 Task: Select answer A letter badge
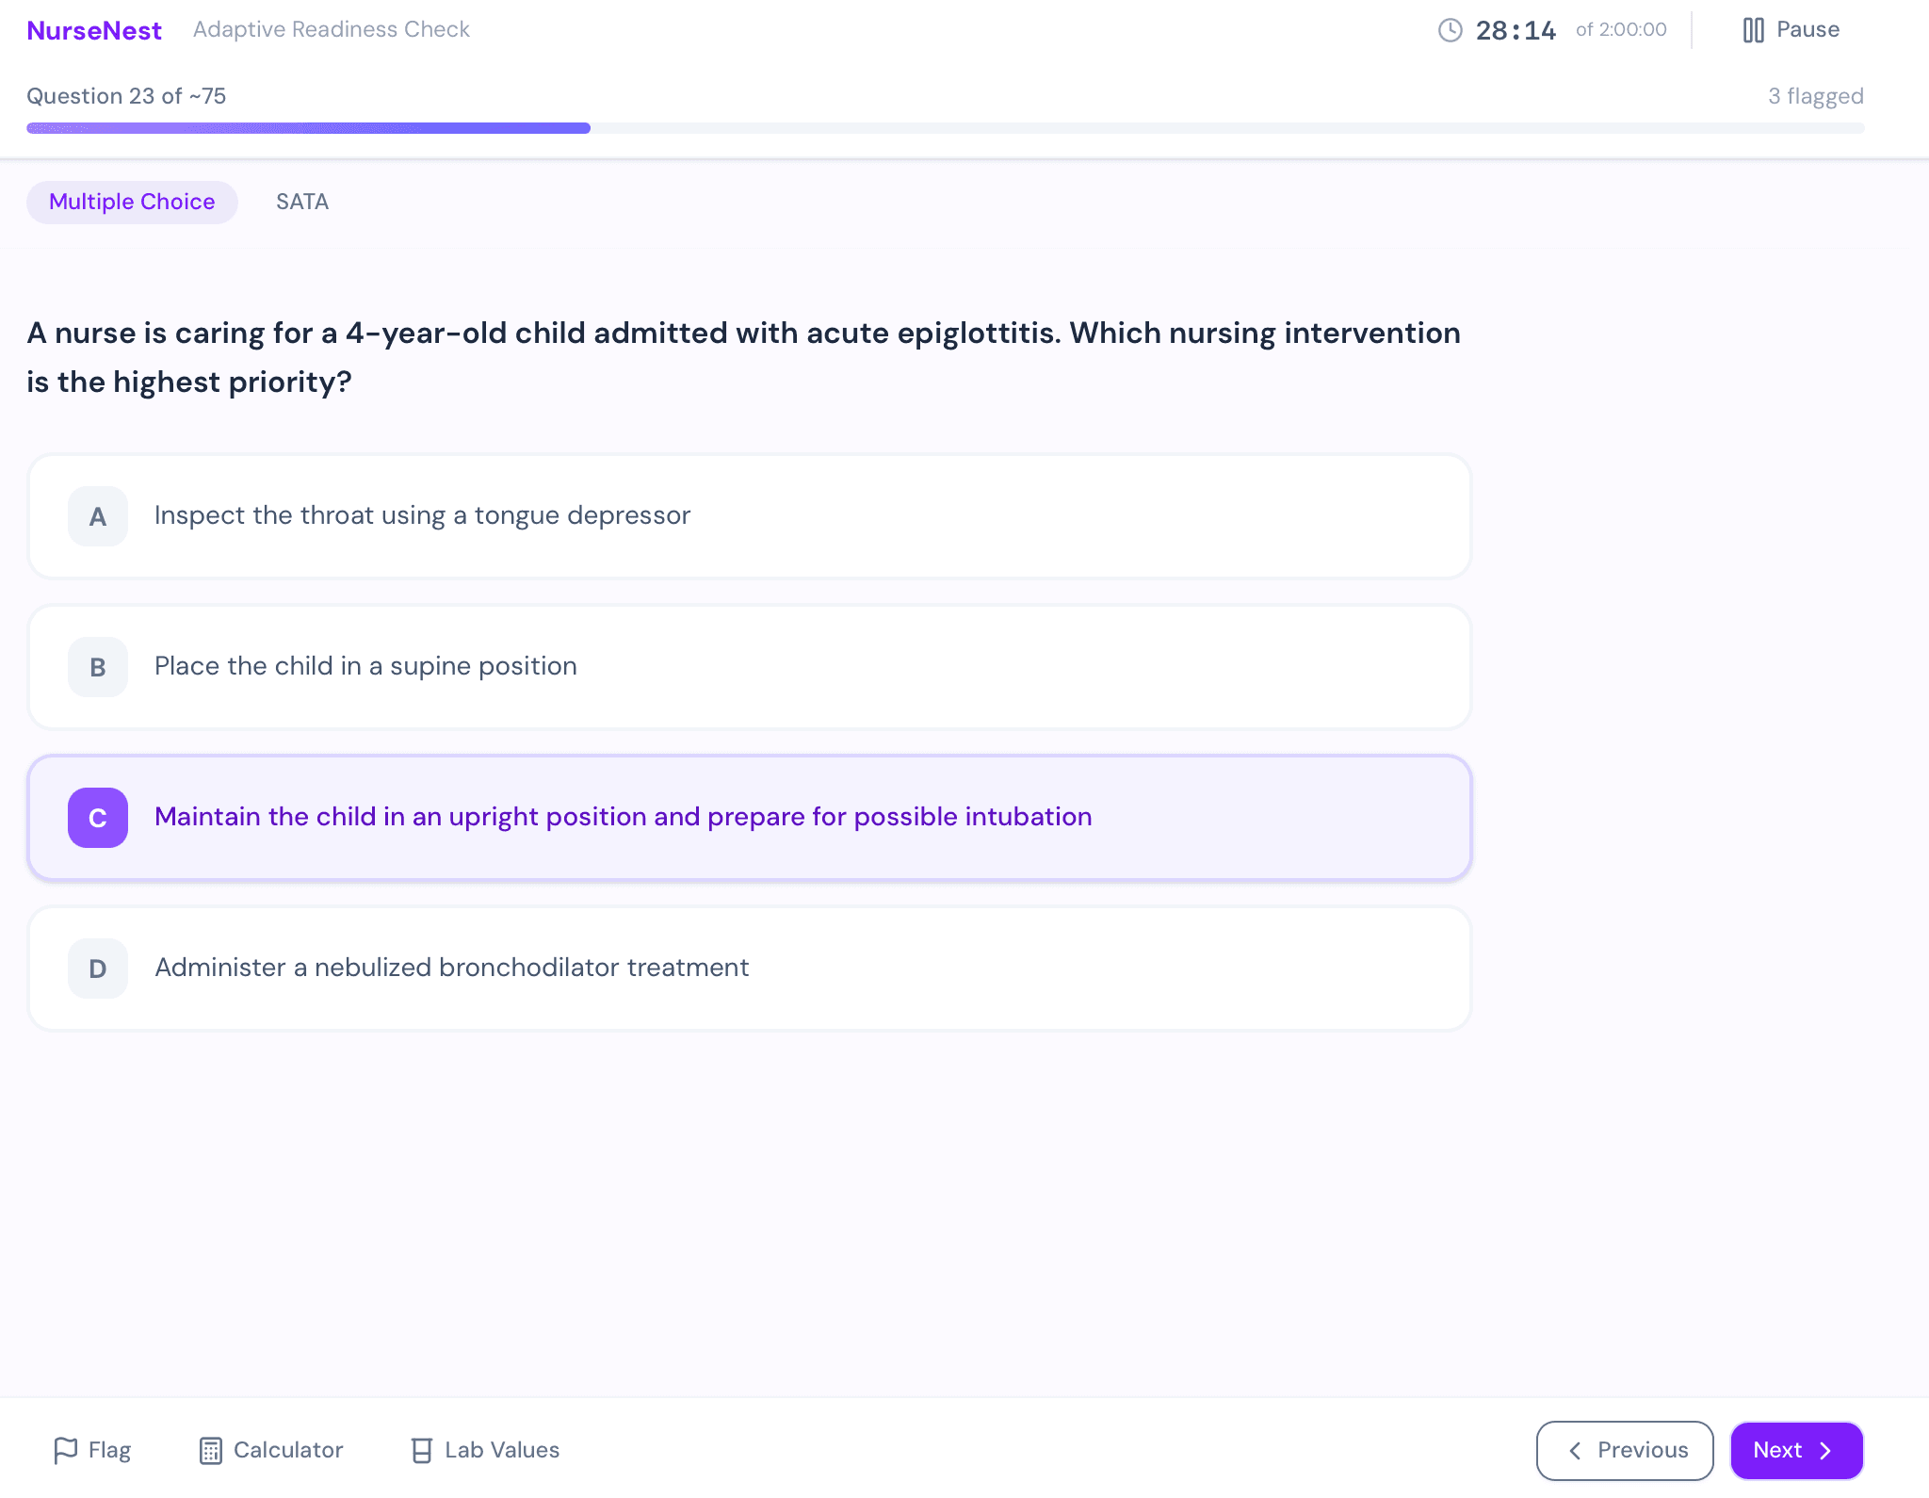98,516
